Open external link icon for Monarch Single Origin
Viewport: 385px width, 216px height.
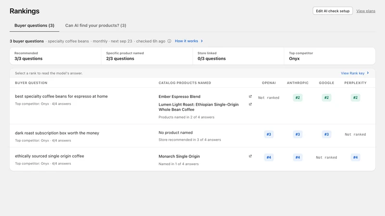pyautogui.click(x=250, y=156)
